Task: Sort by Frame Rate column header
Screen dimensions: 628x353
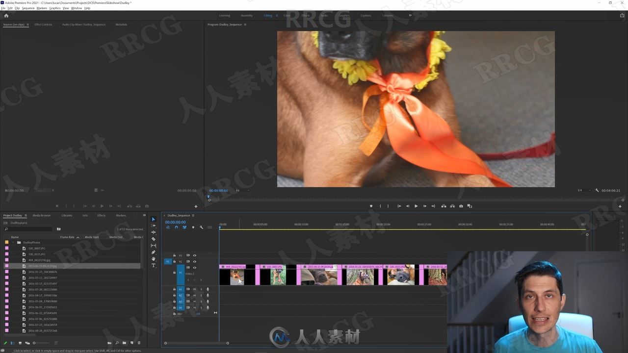Action: tap(67, 237)
